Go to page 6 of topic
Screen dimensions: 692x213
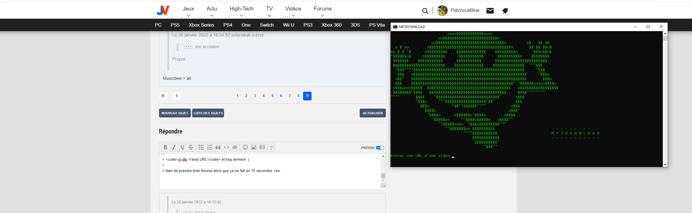pyautogui.click(x=281, y=96)
